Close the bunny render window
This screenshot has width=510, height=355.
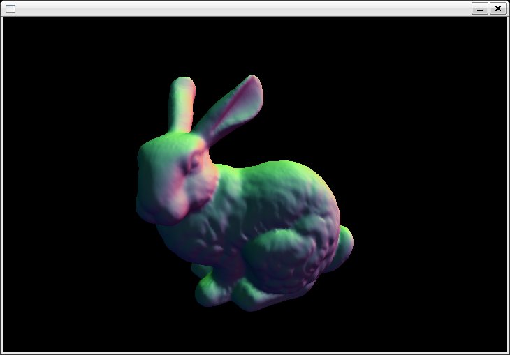click(498, 9)
